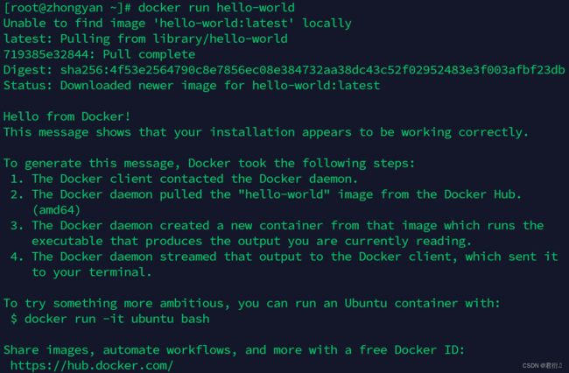Click the 'Ubuntu container' phrase
This screenshot has width=569, height=373.
tap(401, 303)
